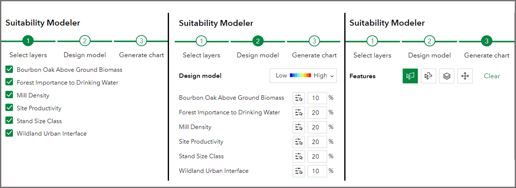
Task: Toggle the Wildland Urban Interface checkbox
Action: pos(9,133)
